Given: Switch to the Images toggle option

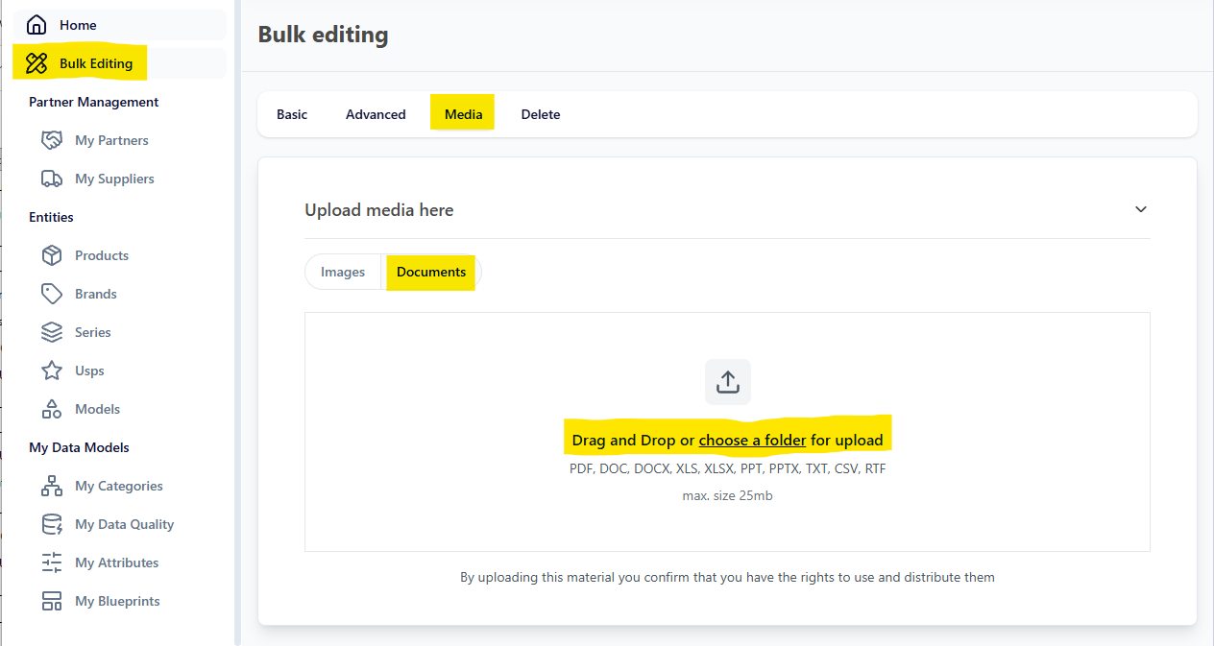Looking at the screenshot, I should click(x=343, y=273).
